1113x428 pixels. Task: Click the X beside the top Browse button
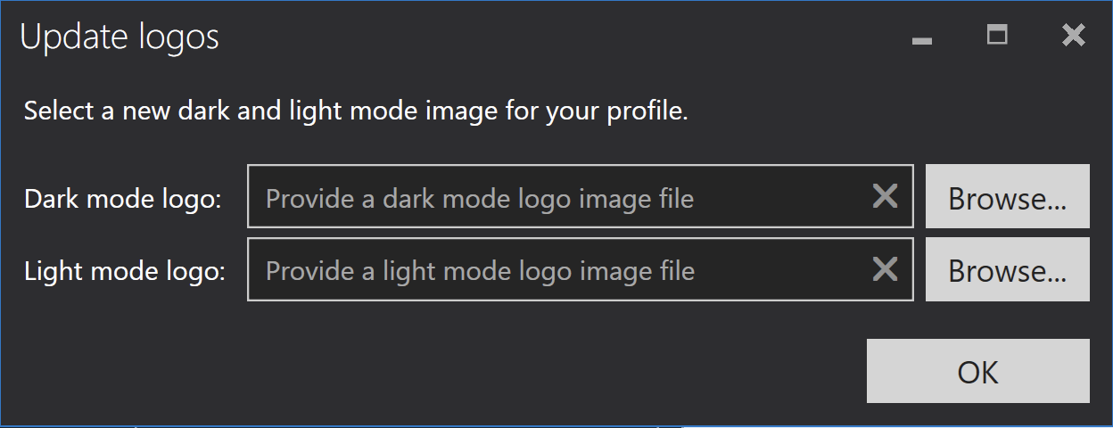pos(885,196)
